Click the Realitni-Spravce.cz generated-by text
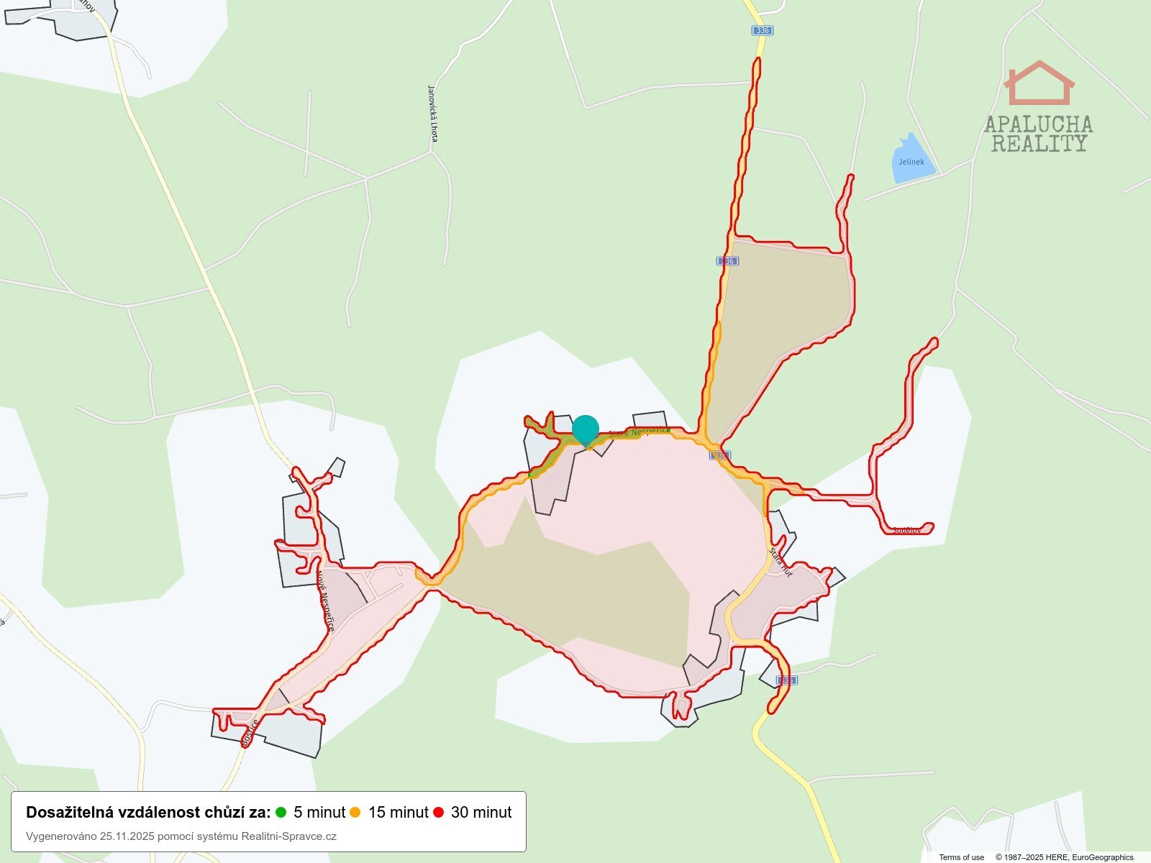1151x863 pixels. [181, 836]
